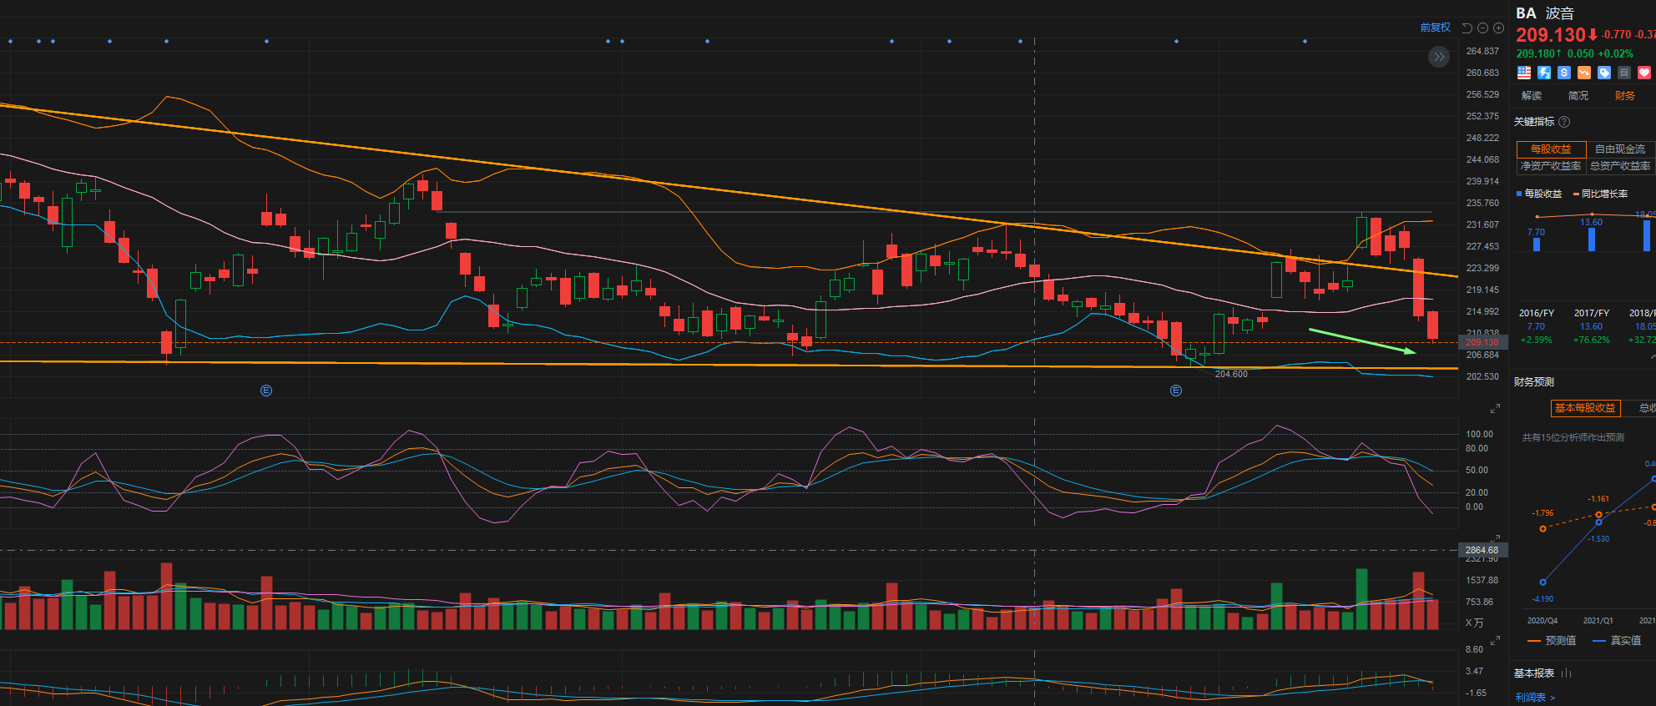The width and height of the screenshot is (1656, 706).
Task: Open the 利润表 link
Action: point(1535,698)
